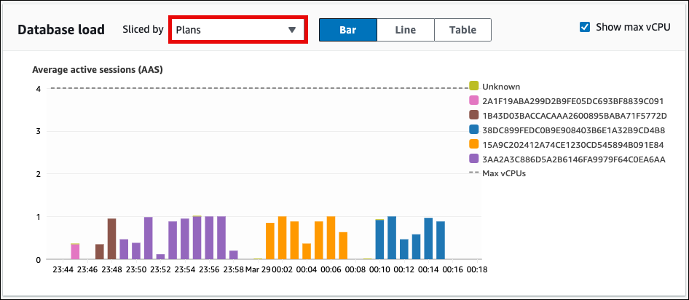
Task: Switch to the Bar chart view
Action: 347,30
